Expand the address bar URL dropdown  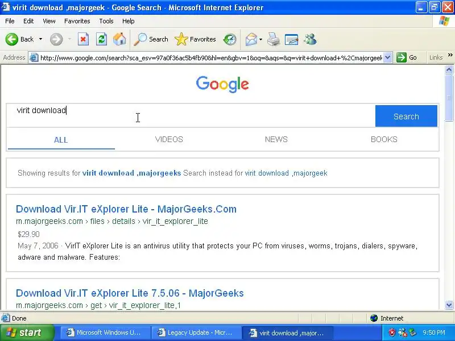[388, 57]
